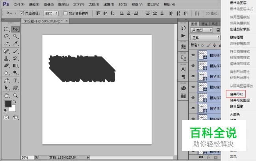The height and width of the screenshot is (161, 256).
Task: Open the Paragraph panel icon
Action: click(x=184, y=77)
